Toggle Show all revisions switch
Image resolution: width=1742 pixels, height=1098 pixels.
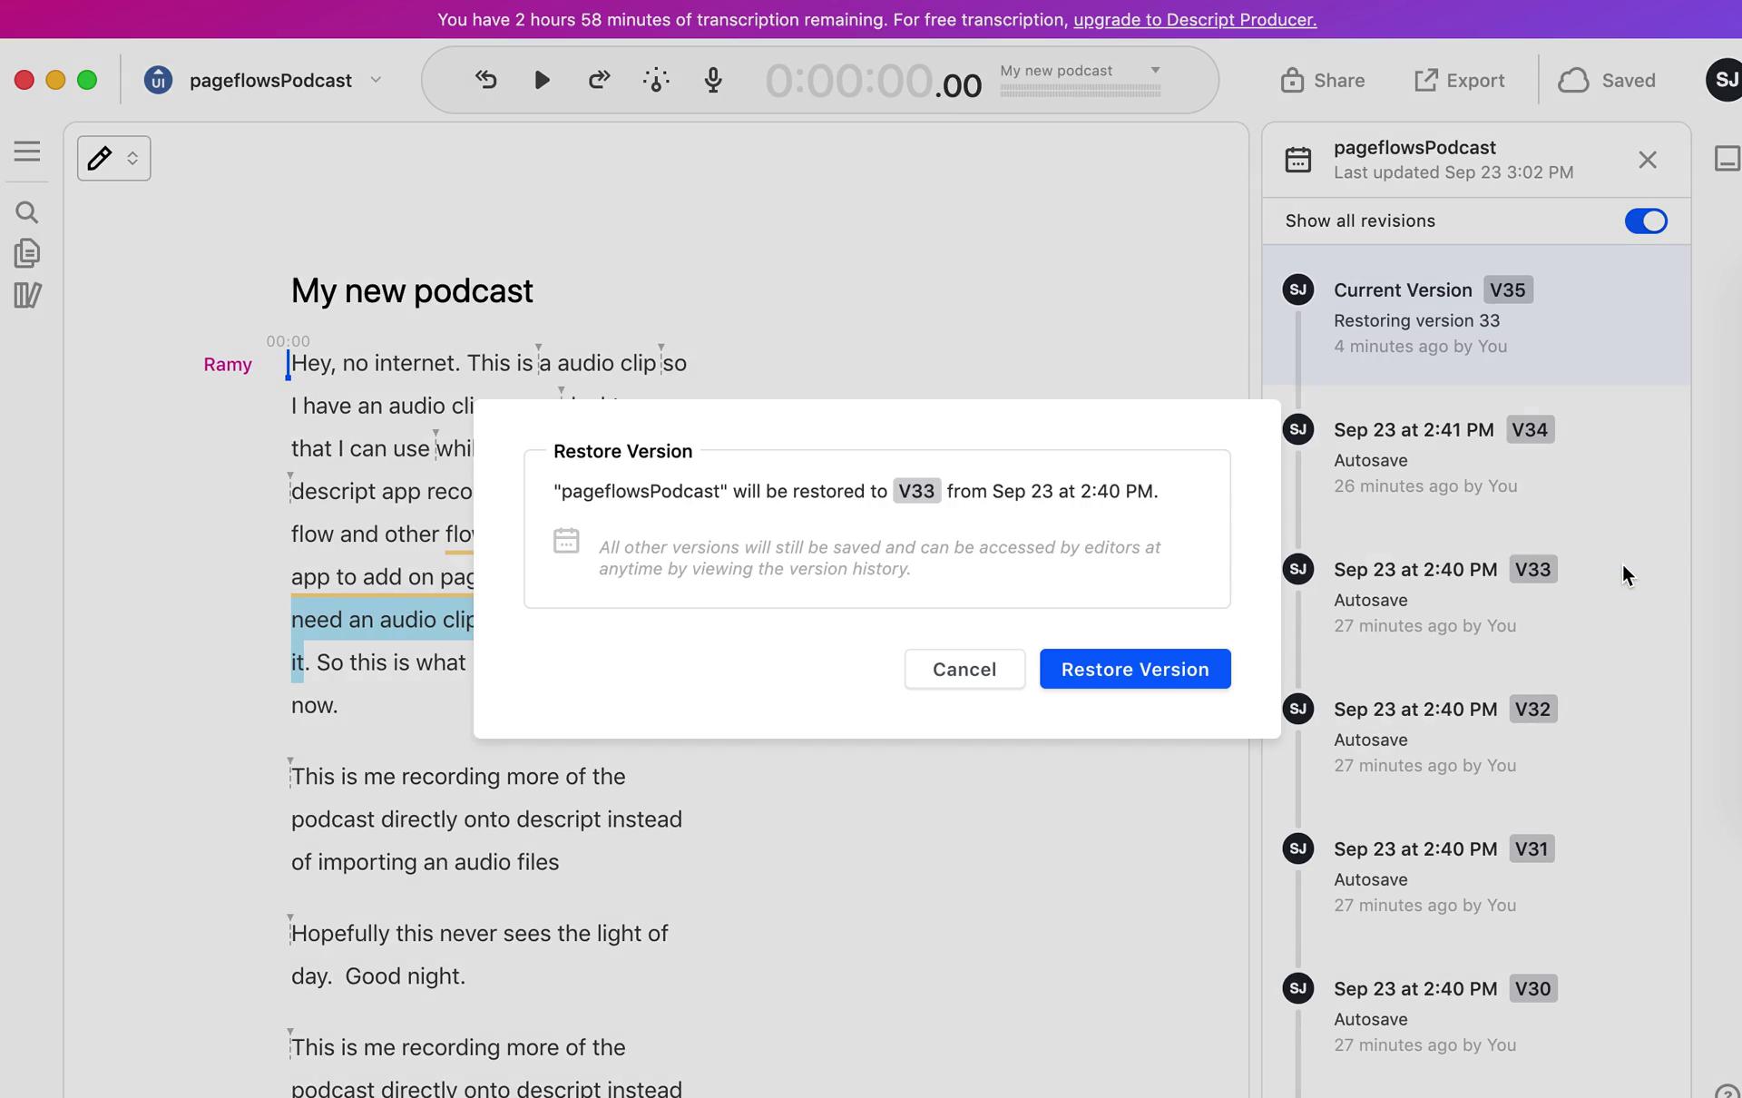1645,221
